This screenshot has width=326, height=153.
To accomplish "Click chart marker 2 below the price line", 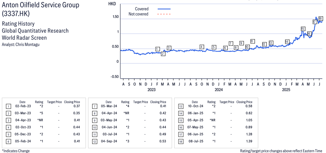I will pos(163,54).
